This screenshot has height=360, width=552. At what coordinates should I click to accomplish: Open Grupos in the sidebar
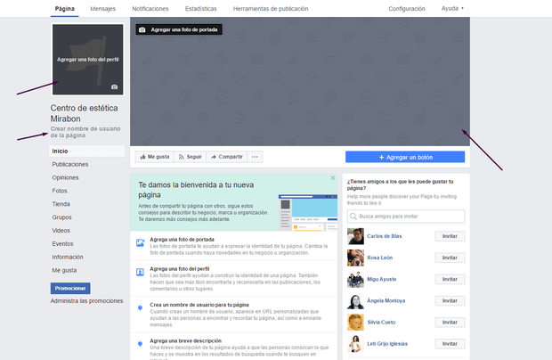[x=62, y=217]
